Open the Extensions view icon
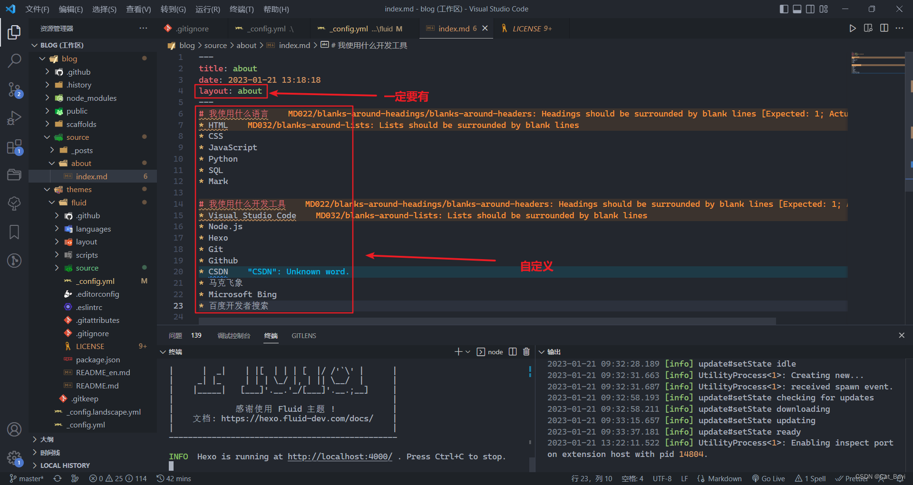The width and height of the screenshot is (913, 485). click(14, 147)
